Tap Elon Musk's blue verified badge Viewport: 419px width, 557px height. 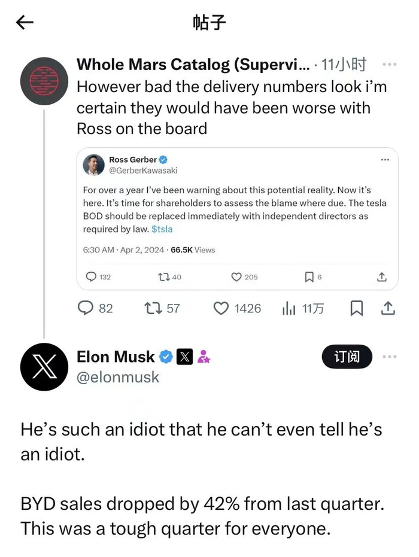click(166, 357)
